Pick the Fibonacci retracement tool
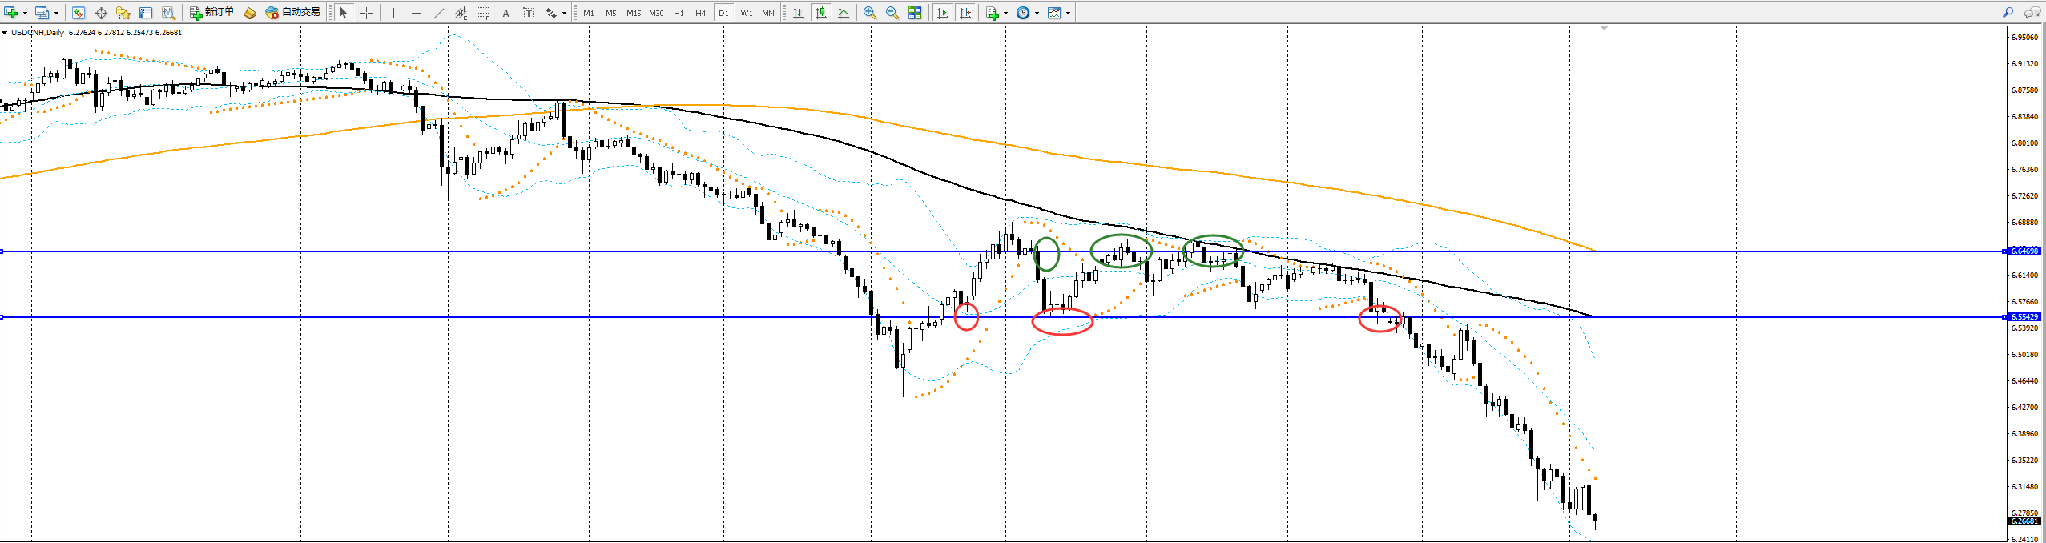The width and height of the screenshot is (2046, 543). [x=484, y=13]
